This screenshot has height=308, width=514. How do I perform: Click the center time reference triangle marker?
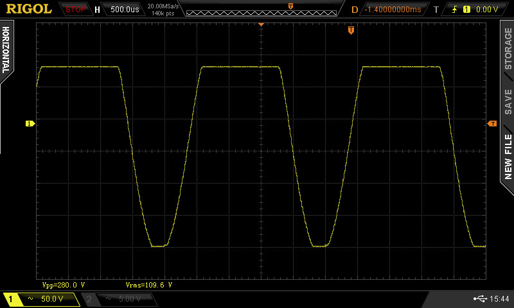261,24
